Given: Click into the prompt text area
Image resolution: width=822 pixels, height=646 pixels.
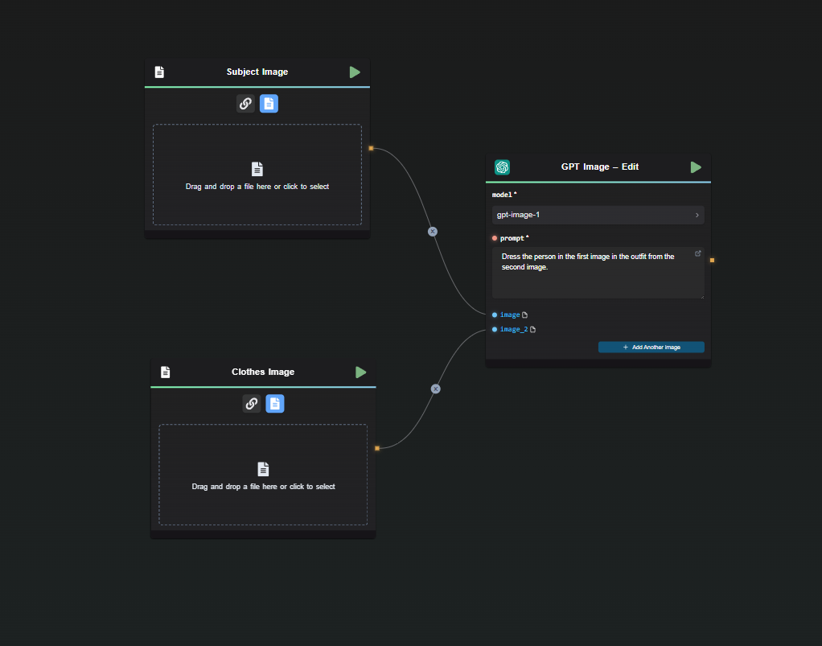Looking at the screenshot, I should coord(598,273).
